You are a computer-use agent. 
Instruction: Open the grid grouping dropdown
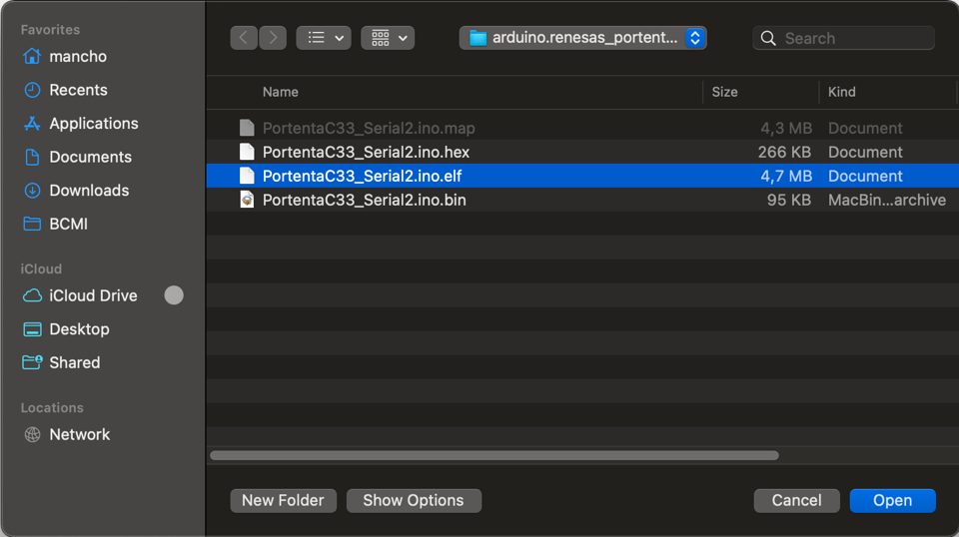coord(388,38)
